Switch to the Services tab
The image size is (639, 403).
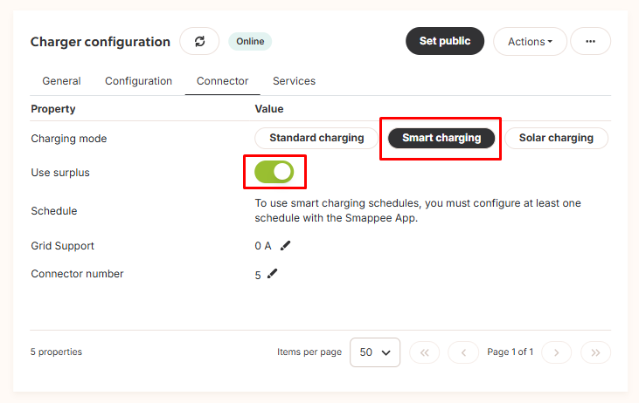(x=294, y=81)
